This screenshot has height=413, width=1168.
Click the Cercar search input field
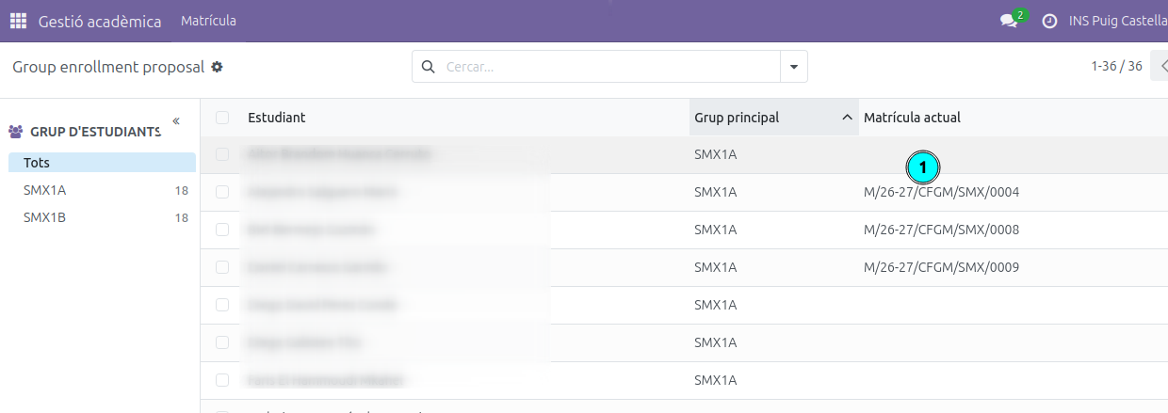[x=610, y=67]
